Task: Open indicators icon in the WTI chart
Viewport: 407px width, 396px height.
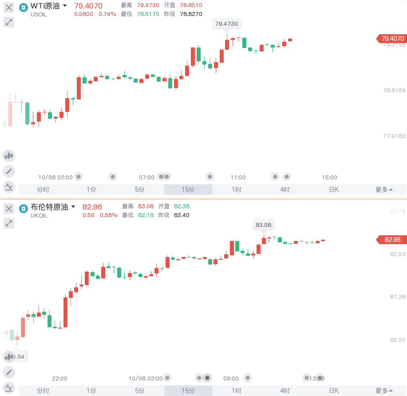Action: pos(9,187)
